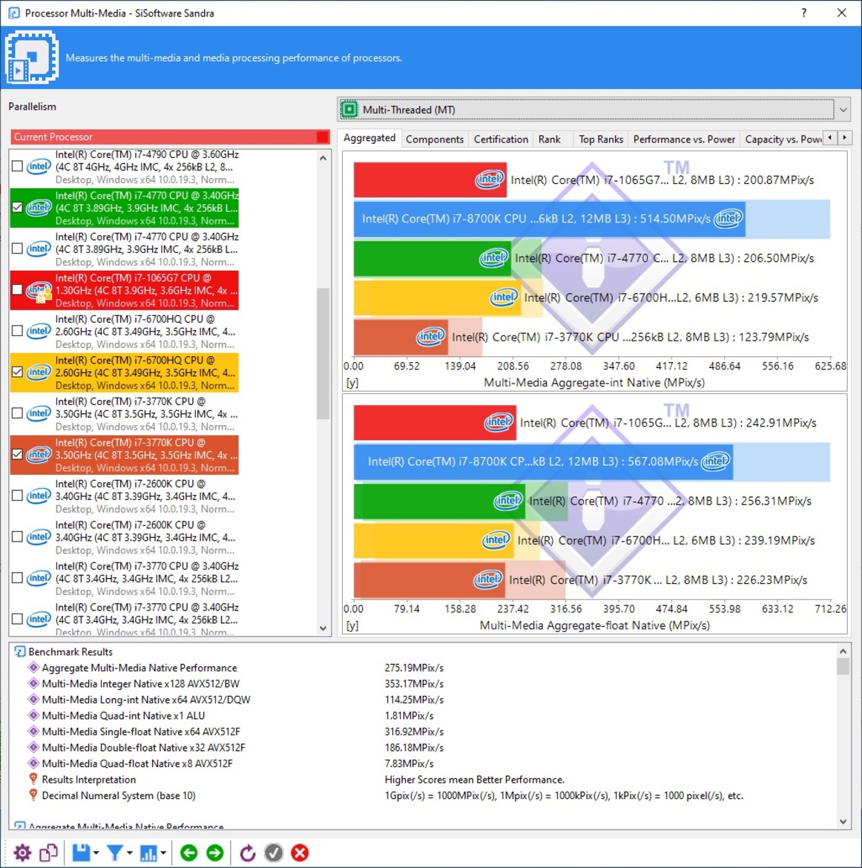The height and width of the screenshot is (868, 862).
Task: Click the Benchmark Results scrollbar thumb
Action: [x=843, y=666]
